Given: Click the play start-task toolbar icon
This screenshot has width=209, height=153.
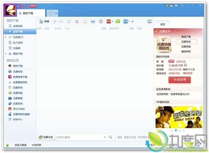Looking at the screenshot, I should pyautogui.click(x=55, y=21).
